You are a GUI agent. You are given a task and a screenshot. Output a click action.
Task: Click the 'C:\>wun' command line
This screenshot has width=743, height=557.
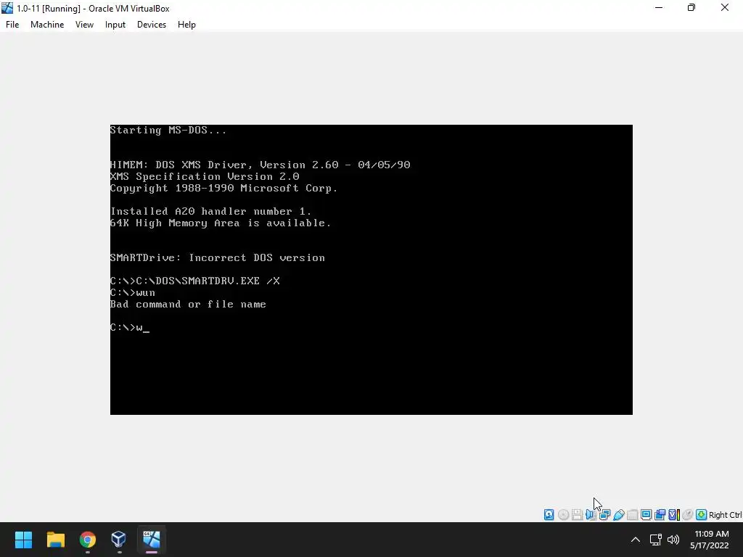(133, 293)
